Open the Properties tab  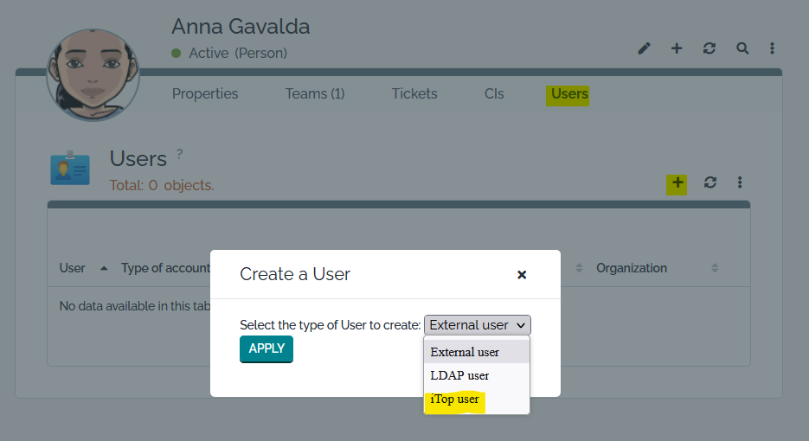pyautogui.click(x=205, y=93)
